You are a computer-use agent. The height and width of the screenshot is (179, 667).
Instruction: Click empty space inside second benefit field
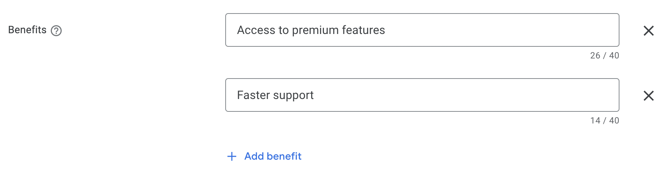tap(475, 95)
